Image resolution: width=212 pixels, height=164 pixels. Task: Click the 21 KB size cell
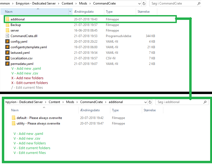pyautogui.click(x=151, y=47)
